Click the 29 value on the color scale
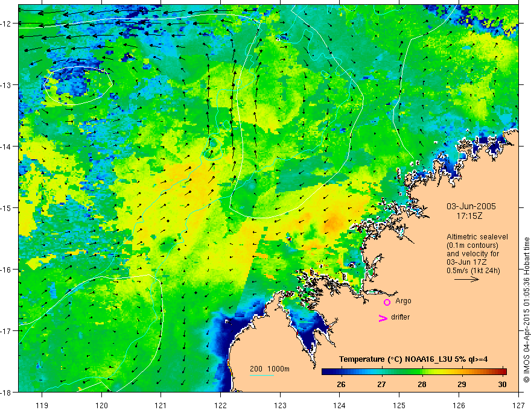 click(462, 384)
